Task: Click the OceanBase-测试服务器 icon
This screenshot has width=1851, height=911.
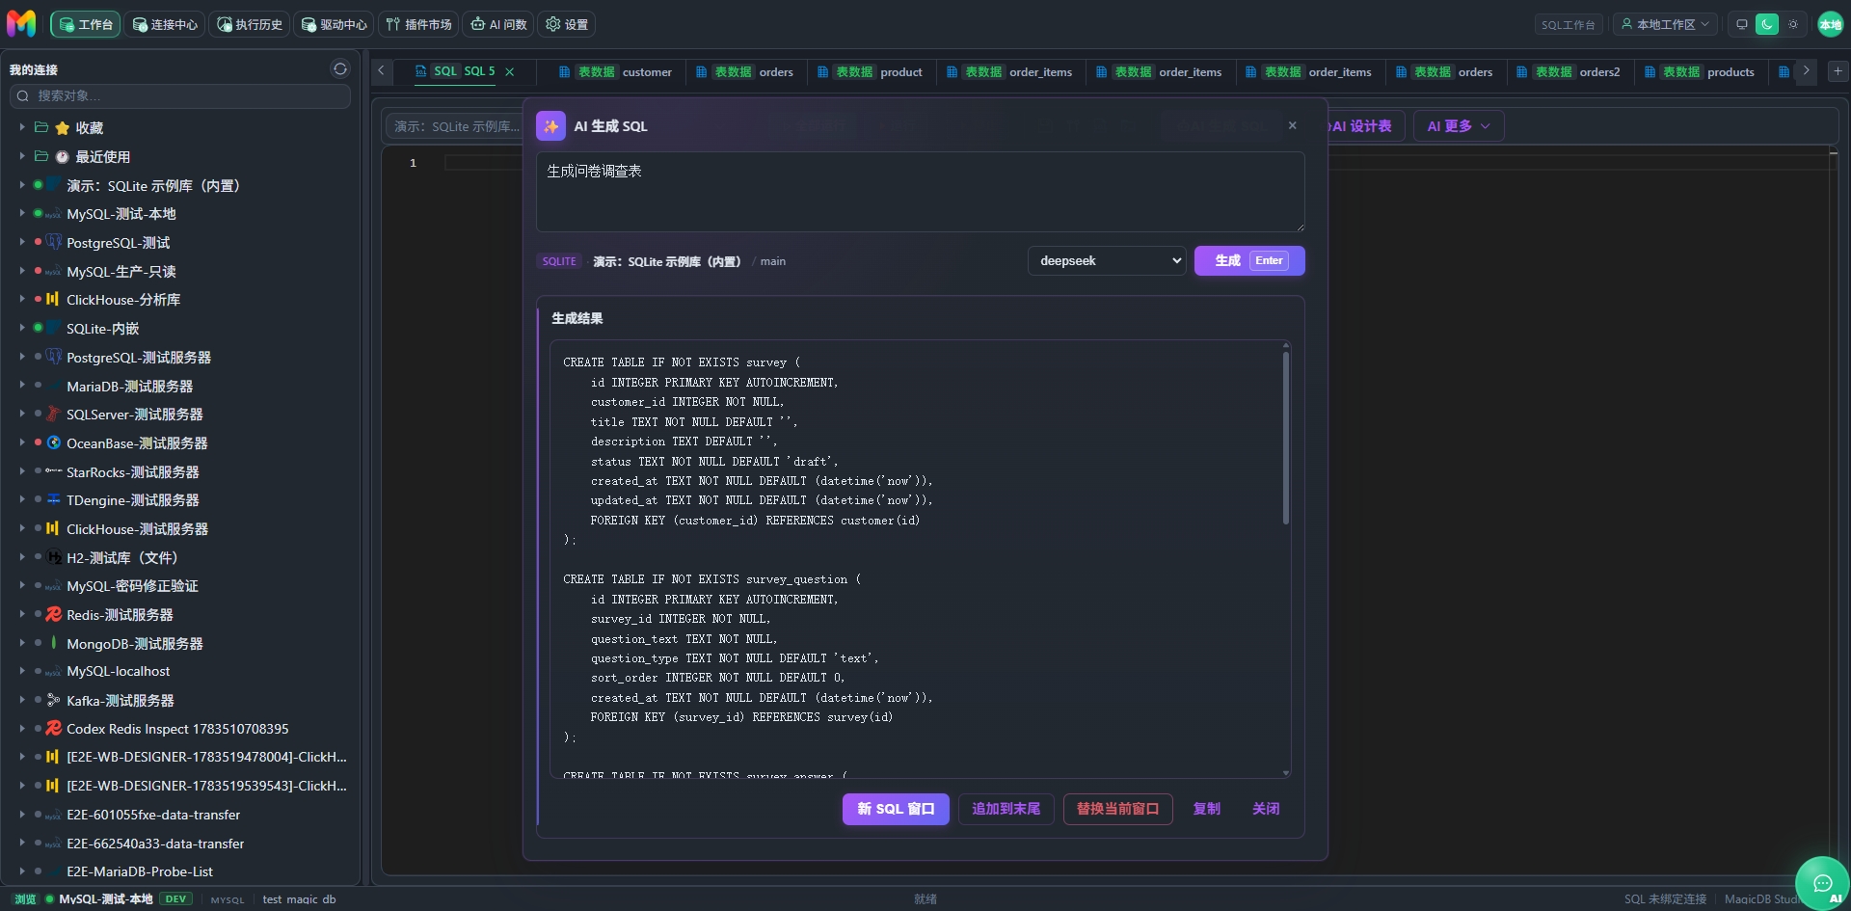Action: (x=54, y=442)
